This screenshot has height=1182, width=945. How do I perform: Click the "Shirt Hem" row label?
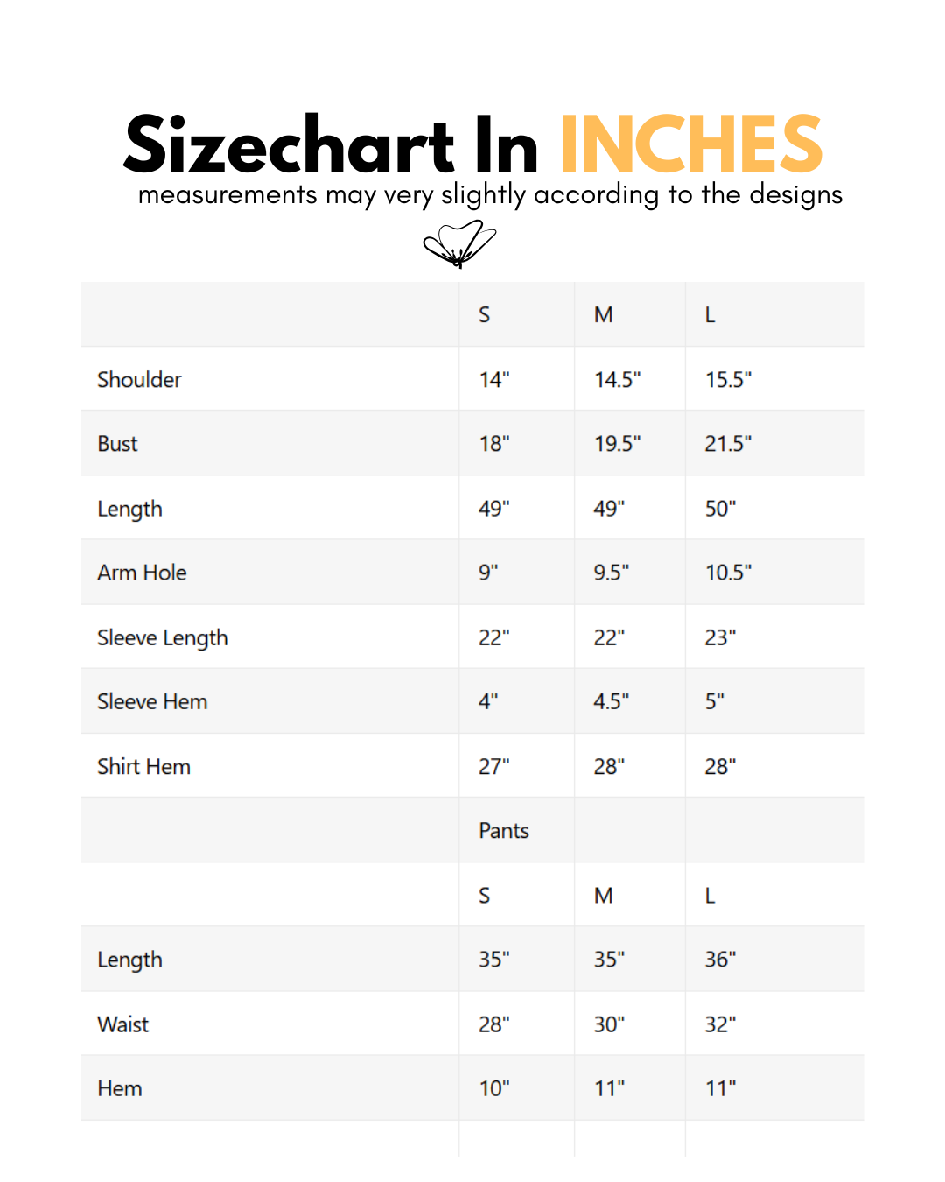click(143, 767)
